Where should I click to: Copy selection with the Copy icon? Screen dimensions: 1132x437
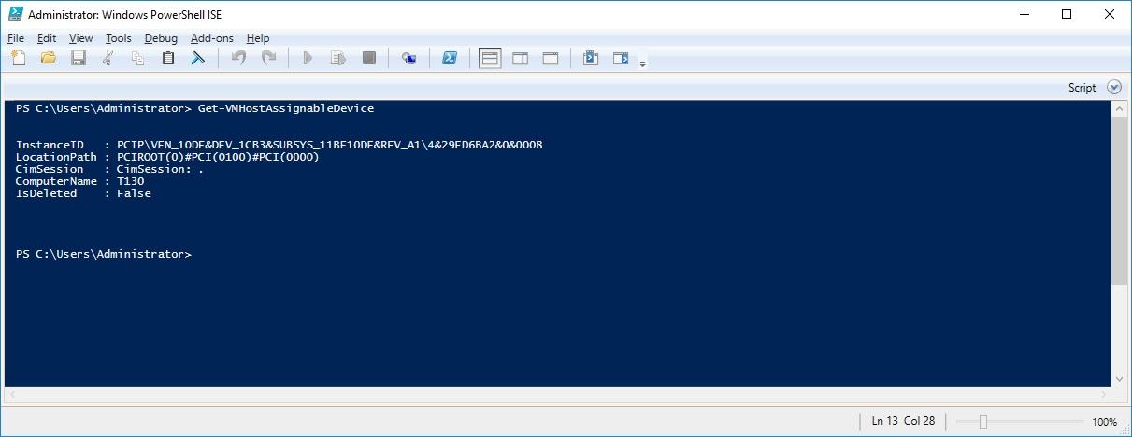point(138,58)
